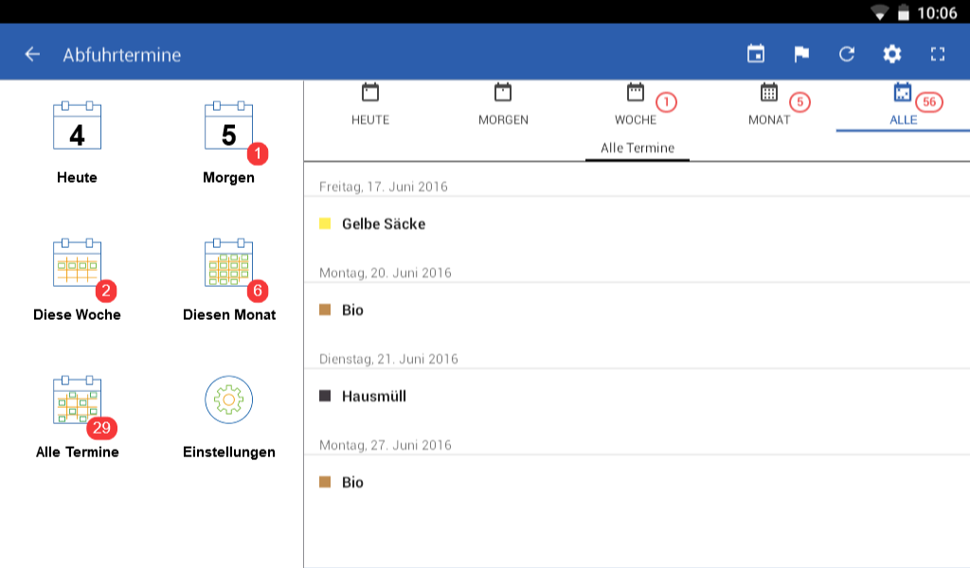970x568 pixels.
Task: Open the Einstellungen gear tile
Action: [x=229, y=417]
